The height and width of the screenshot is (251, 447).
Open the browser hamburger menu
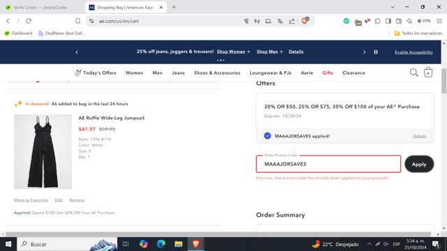click(x=439, y=21)
